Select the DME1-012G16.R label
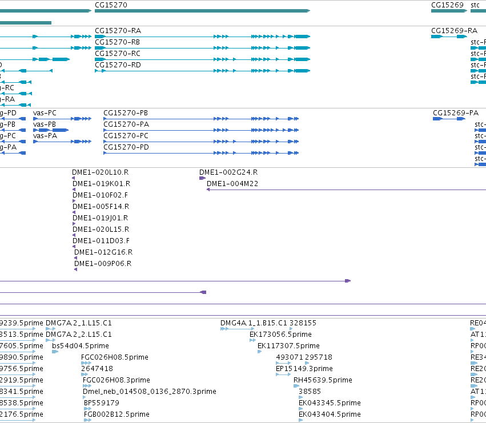The width and height of the screenshot is (486, 423). click(x=103, y=252)
